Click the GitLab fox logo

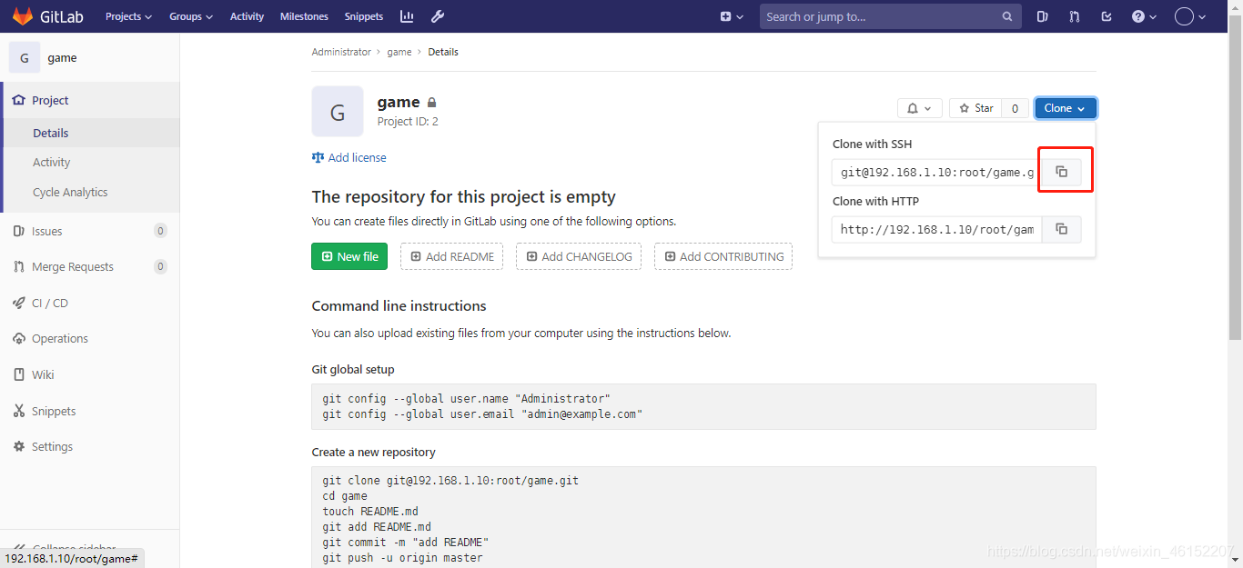point(22,16)
